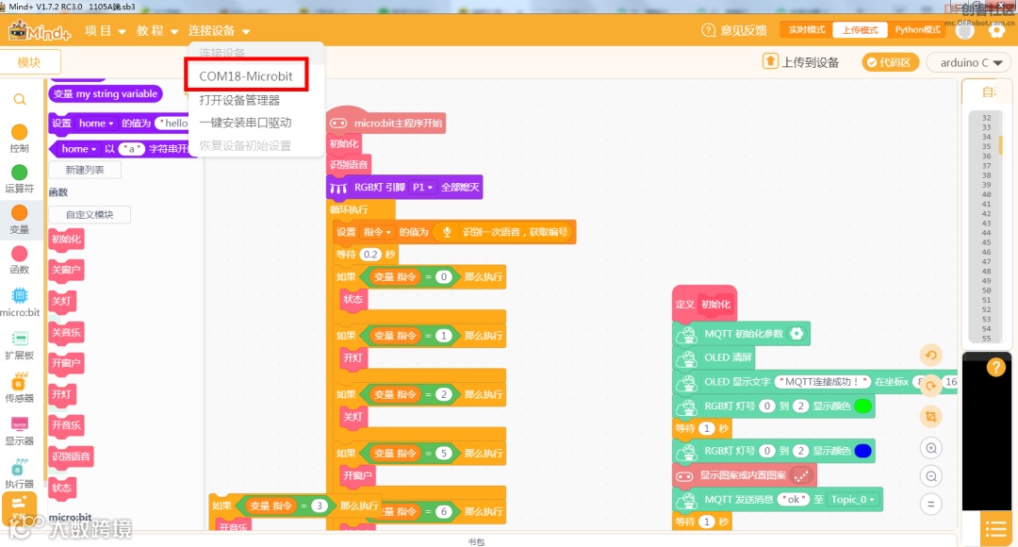
Task: Edit the MQTT连接成功！ OLED text field
Action: (822, 382)
